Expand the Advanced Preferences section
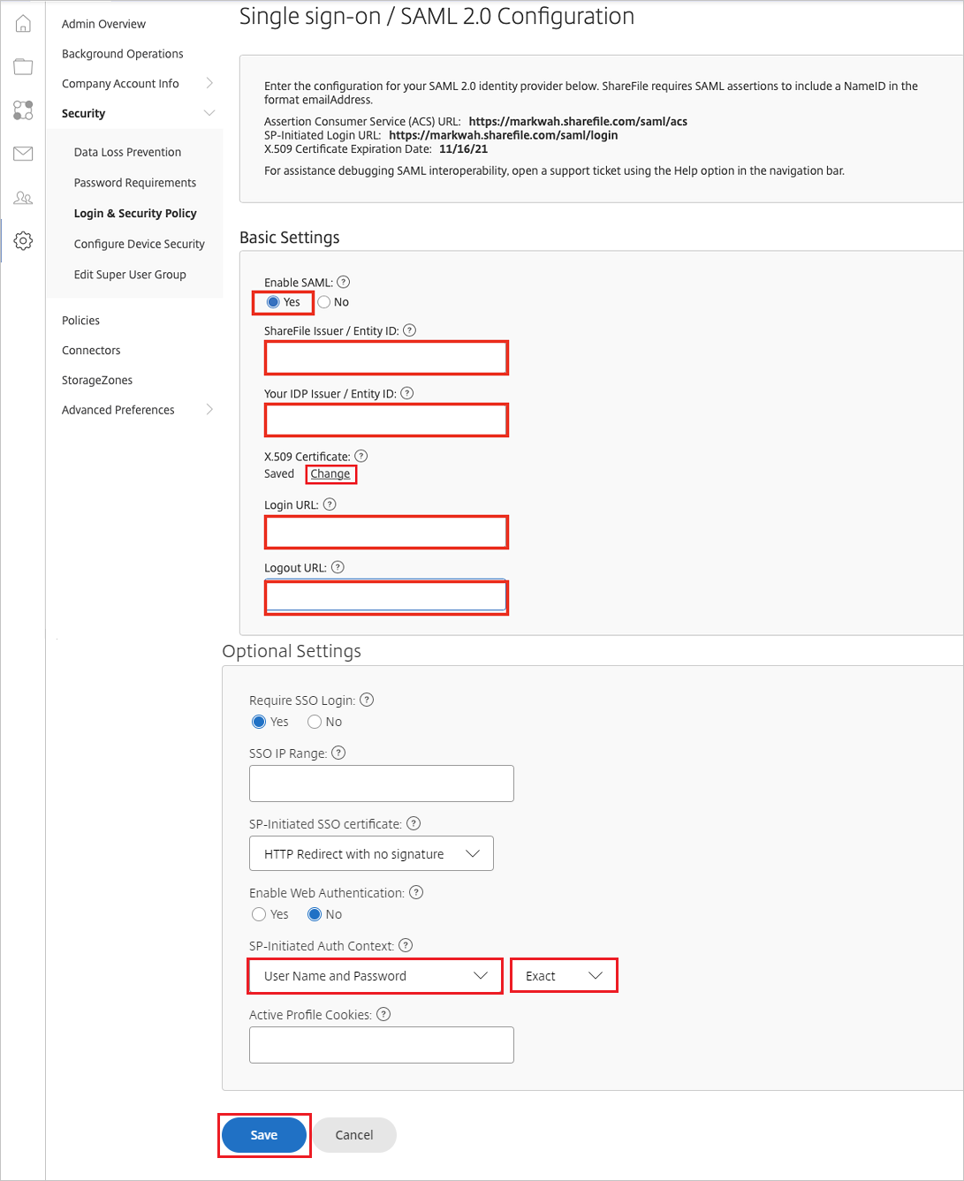Viewport: 964px width, 1181px height. [x=118, y=410]
